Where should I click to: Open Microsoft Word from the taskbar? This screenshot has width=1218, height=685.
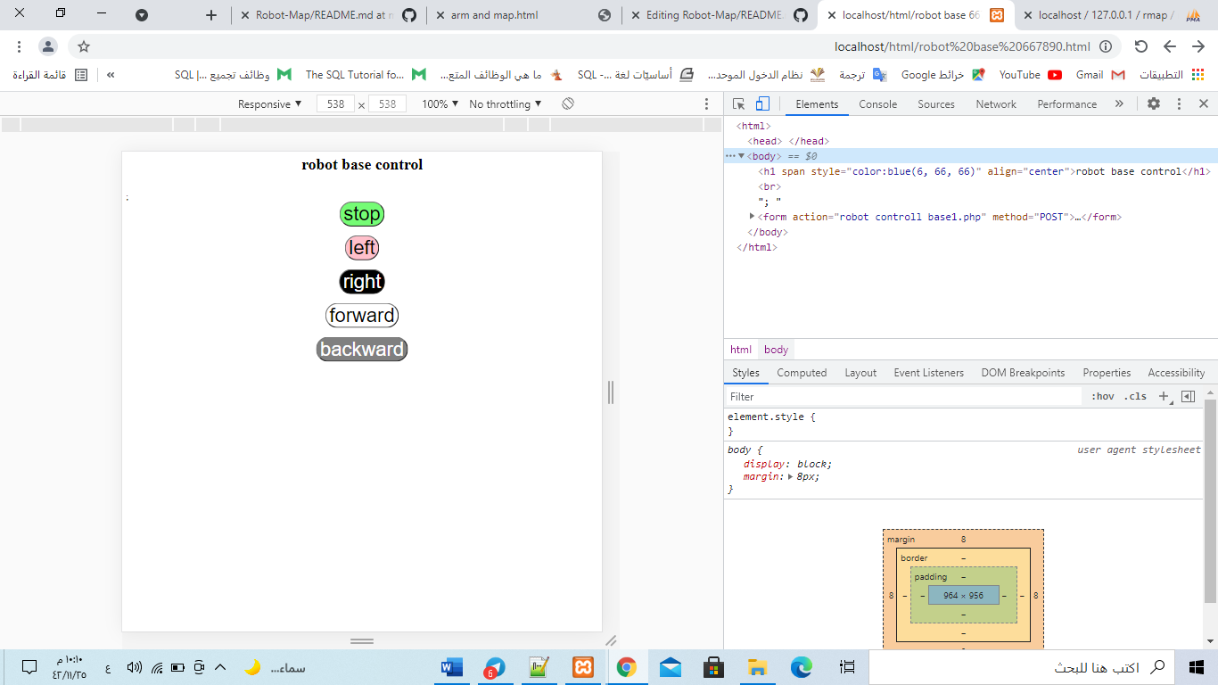[x=452, y=667]
